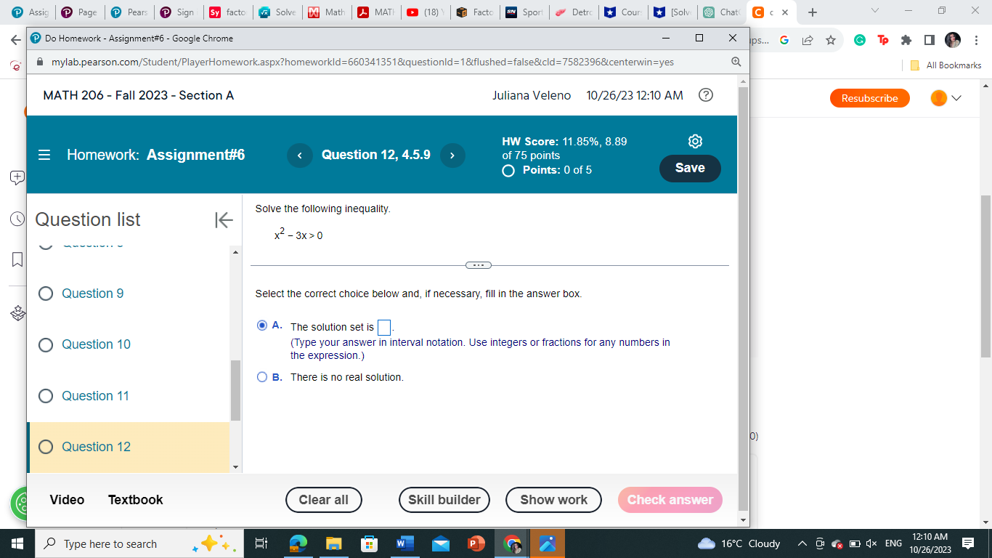The height and width of the screenshot is (558, 992).
Task: Click the share icon in the main Chrome toolbar
Action: [x=807, y=41]
